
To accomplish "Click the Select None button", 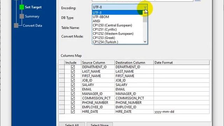I will 99,124.
